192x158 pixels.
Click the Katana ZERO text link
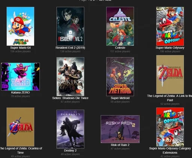[x=20, y=93]
